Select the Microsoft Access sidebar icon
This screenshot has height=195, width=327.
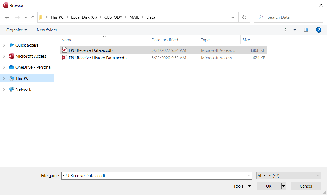(11, 56)
